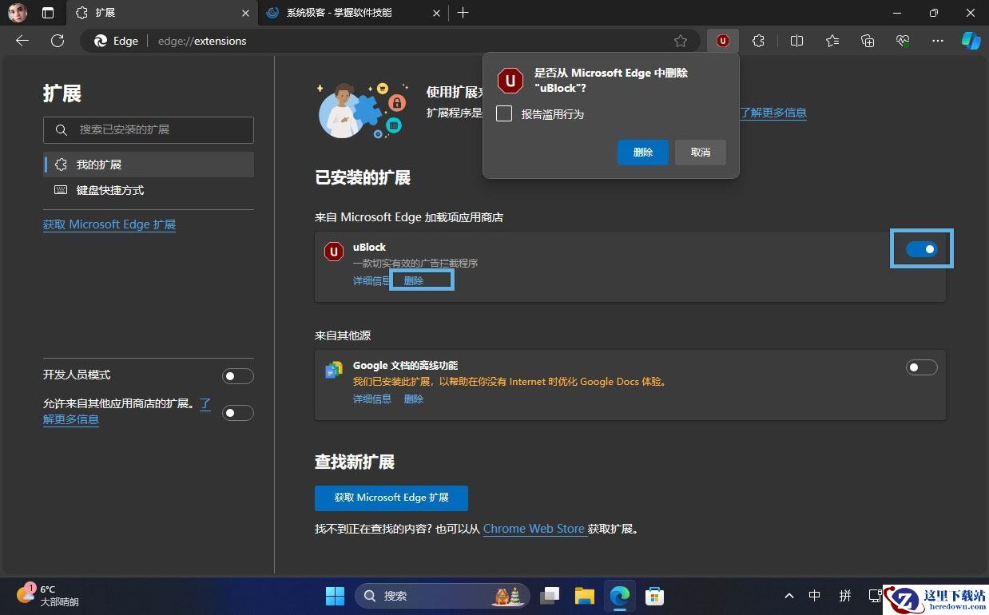Click the favorite star in the address bar

pyautogui.click(x=681, y=41)
